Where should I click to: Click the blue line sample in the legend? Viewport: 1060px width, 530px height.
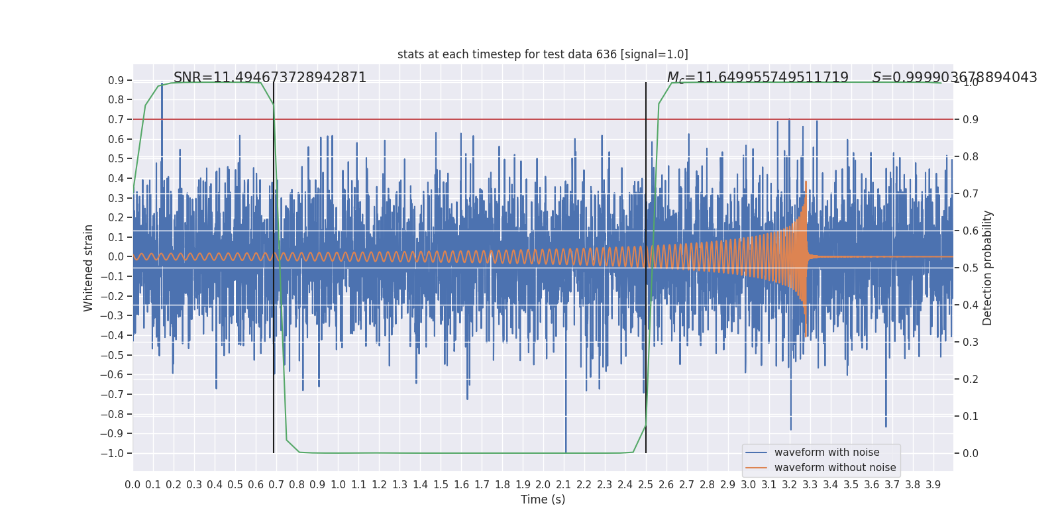click(757, 452)
